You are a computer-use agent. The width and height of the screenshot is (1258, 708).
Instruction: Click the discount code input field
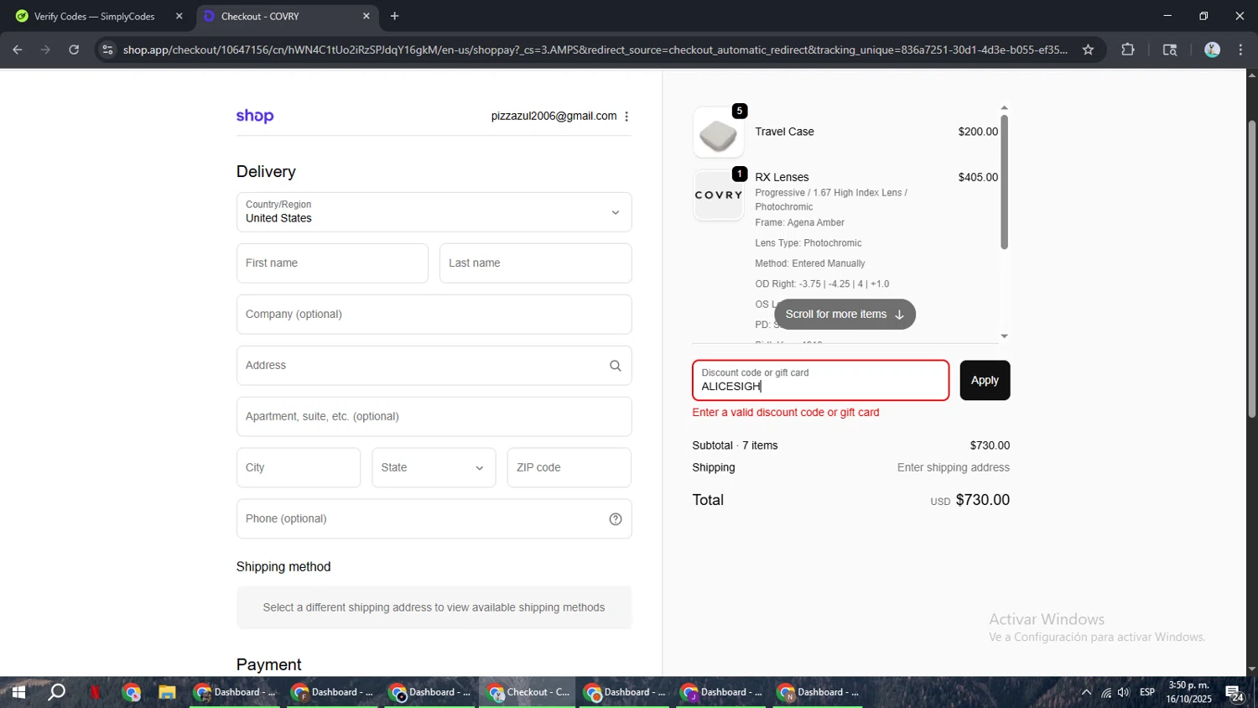(x=821, y=381)
